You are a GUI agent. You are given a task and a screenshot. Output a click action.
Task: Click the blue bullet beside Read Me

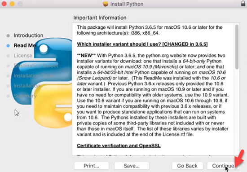(8, 46)
